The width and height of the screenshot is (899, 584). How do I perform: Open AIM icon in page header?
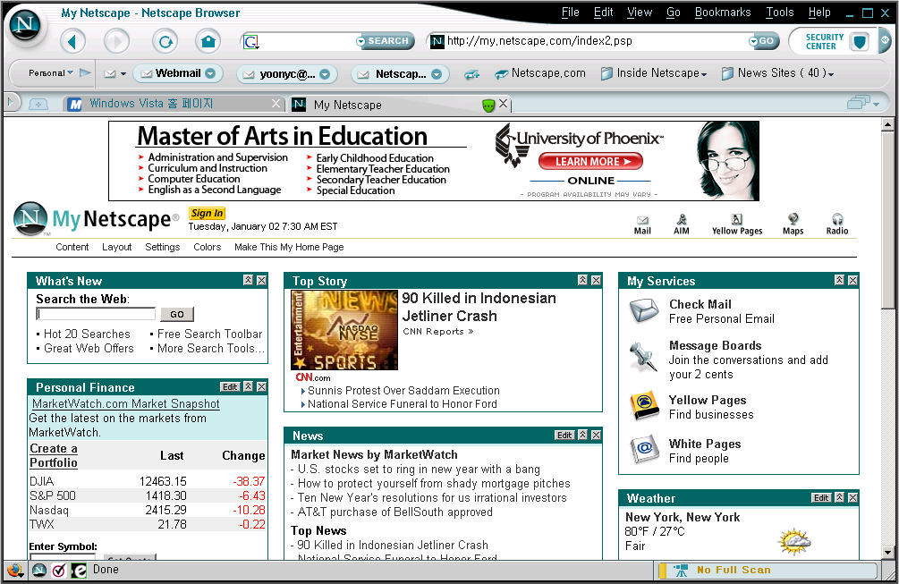[x=681, y=224]
